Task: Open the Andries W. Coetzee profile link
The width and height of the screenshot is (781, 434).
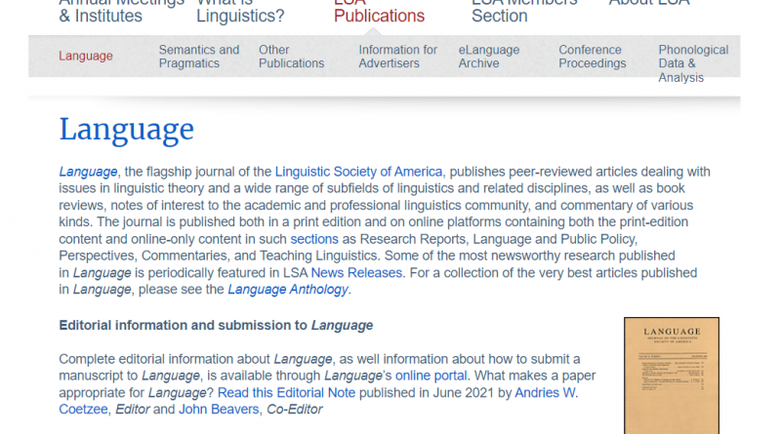Action: point(546,393)
